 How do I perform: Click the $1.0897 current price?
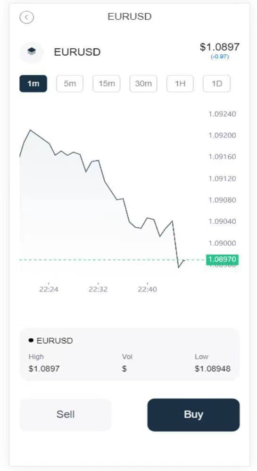pos(220,47)
